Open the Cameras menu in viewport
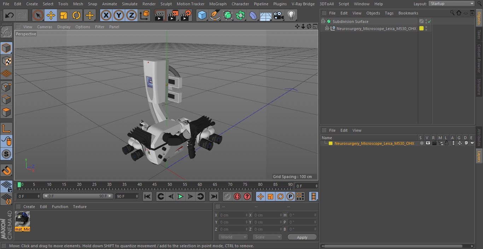This screenshot has width=483, height=249. pos(45,27)
